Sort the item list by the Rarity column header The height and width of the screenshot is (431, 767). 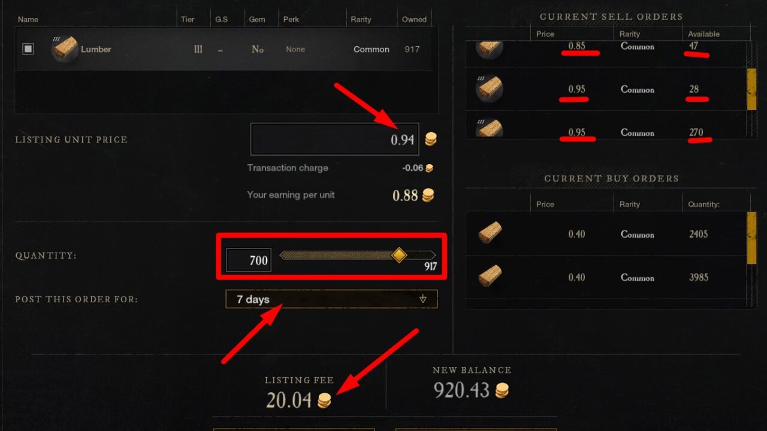tap(361, 19)
